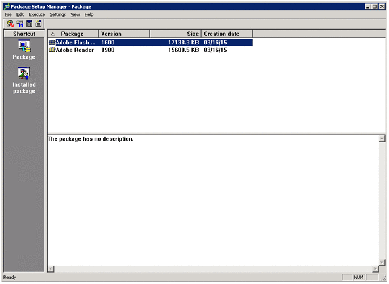Sort list by Version column header

124,34
